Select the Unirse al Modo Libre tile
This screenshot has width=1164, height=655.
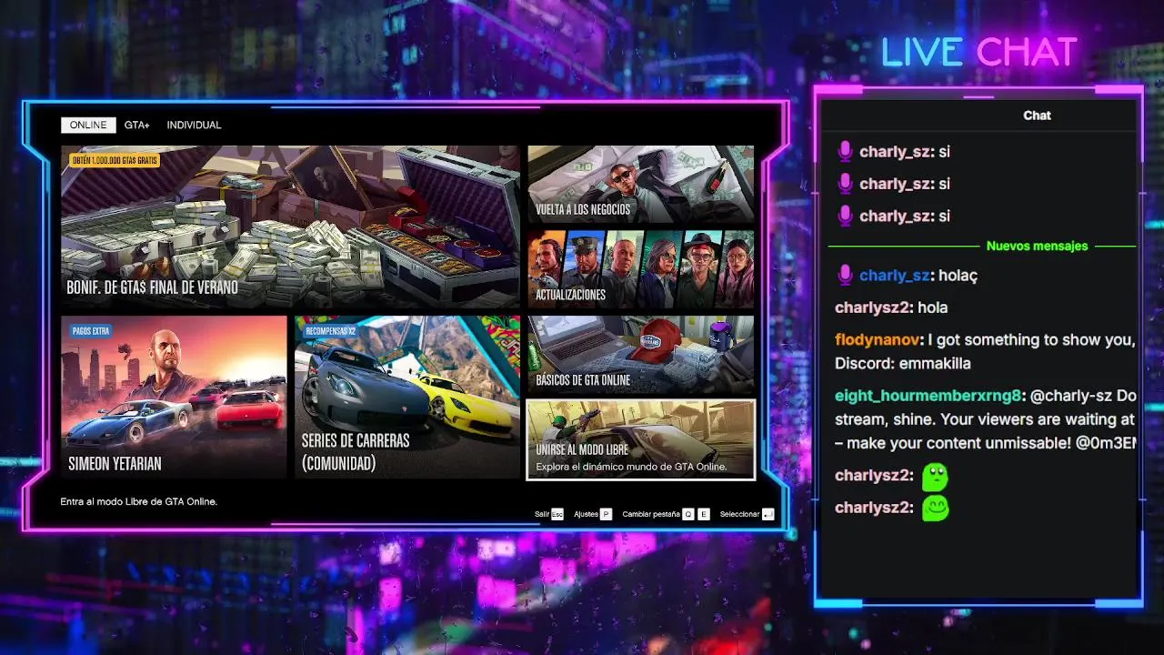click(x=640, y=439)
